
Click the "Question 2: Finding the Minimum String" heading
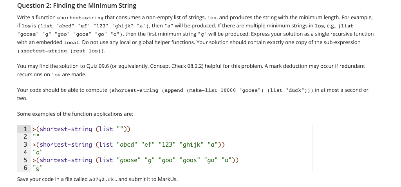[77, 6]
